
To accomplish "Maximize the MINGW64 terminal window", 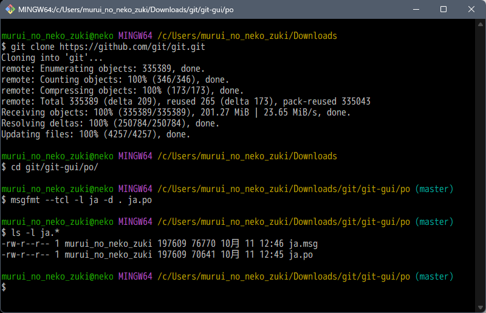I will pos(443,9).
